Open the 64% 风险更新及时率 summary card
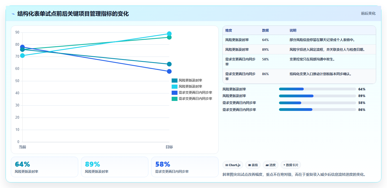Image resolution: width=387 pixels, height=188 pixels. 45,167
